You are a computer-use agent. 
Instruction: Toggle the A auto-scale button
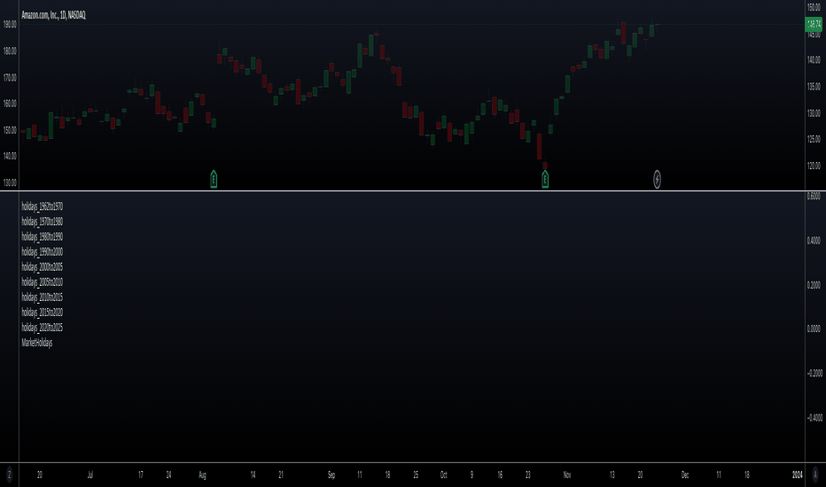point(815,475)
